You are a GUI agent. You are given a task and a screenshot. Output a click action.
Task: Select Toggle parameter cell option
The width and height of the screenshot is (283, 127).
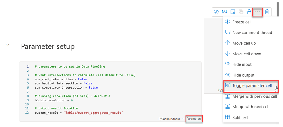tap(252, 86)
